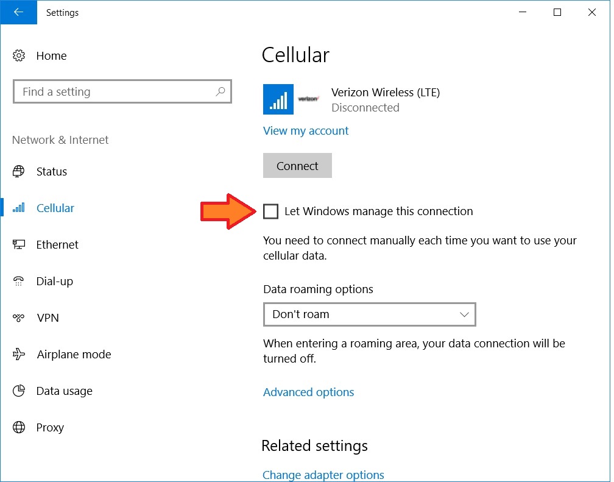This screenshot has width=614, height=482.
Task: Click the Dial-up phone icon
Action: tap(19, 281)
